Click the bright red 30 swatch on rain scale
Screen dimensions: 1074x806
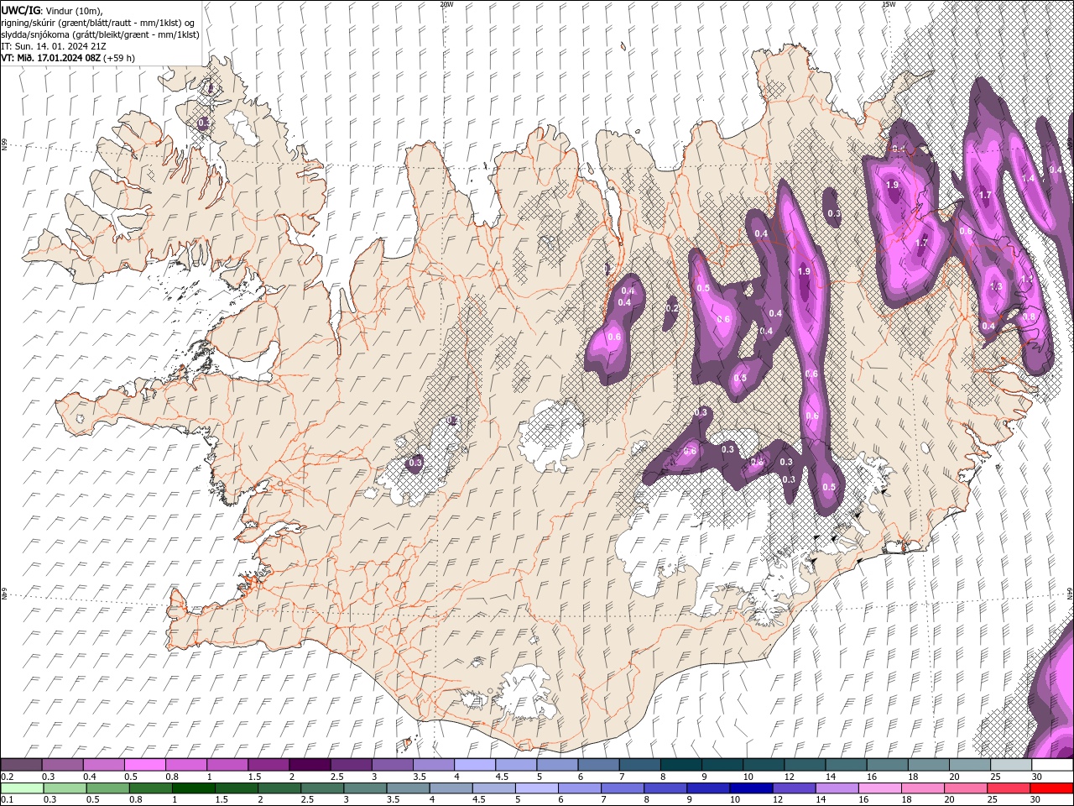(1051, 788)
